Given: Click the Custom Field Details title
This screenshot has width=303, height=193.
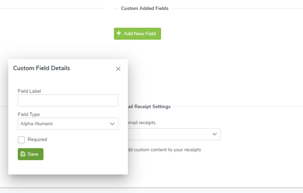Looking at the screenshot, I should [x=42, y=68].
